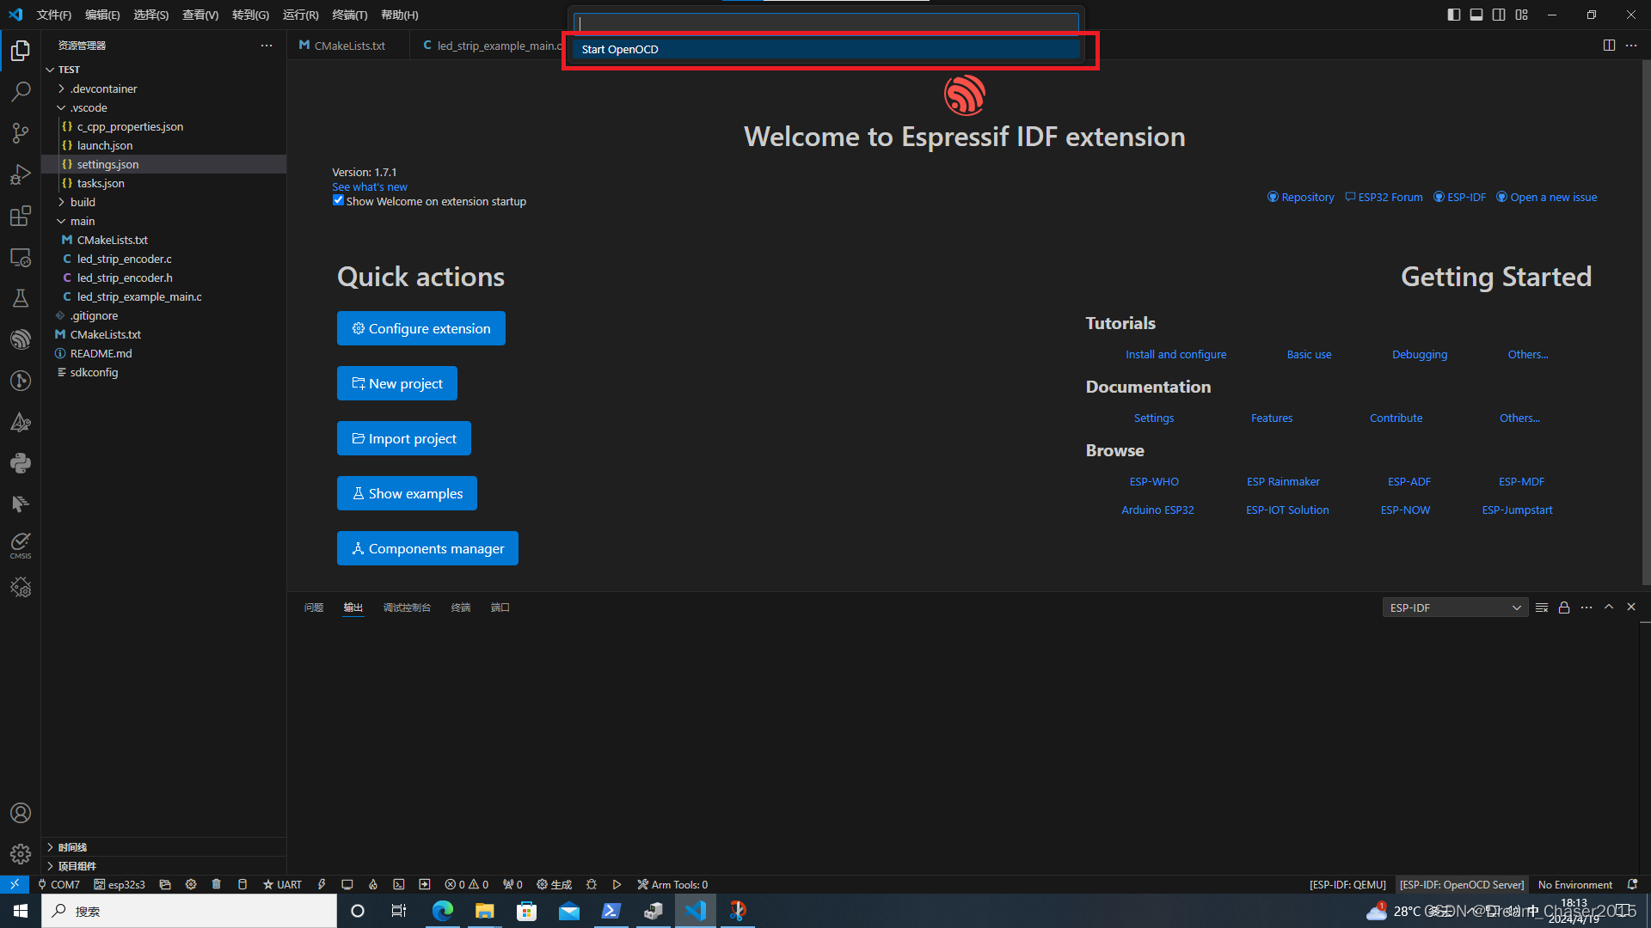
Task: Click Configure extension button
Action: [420, 328]
